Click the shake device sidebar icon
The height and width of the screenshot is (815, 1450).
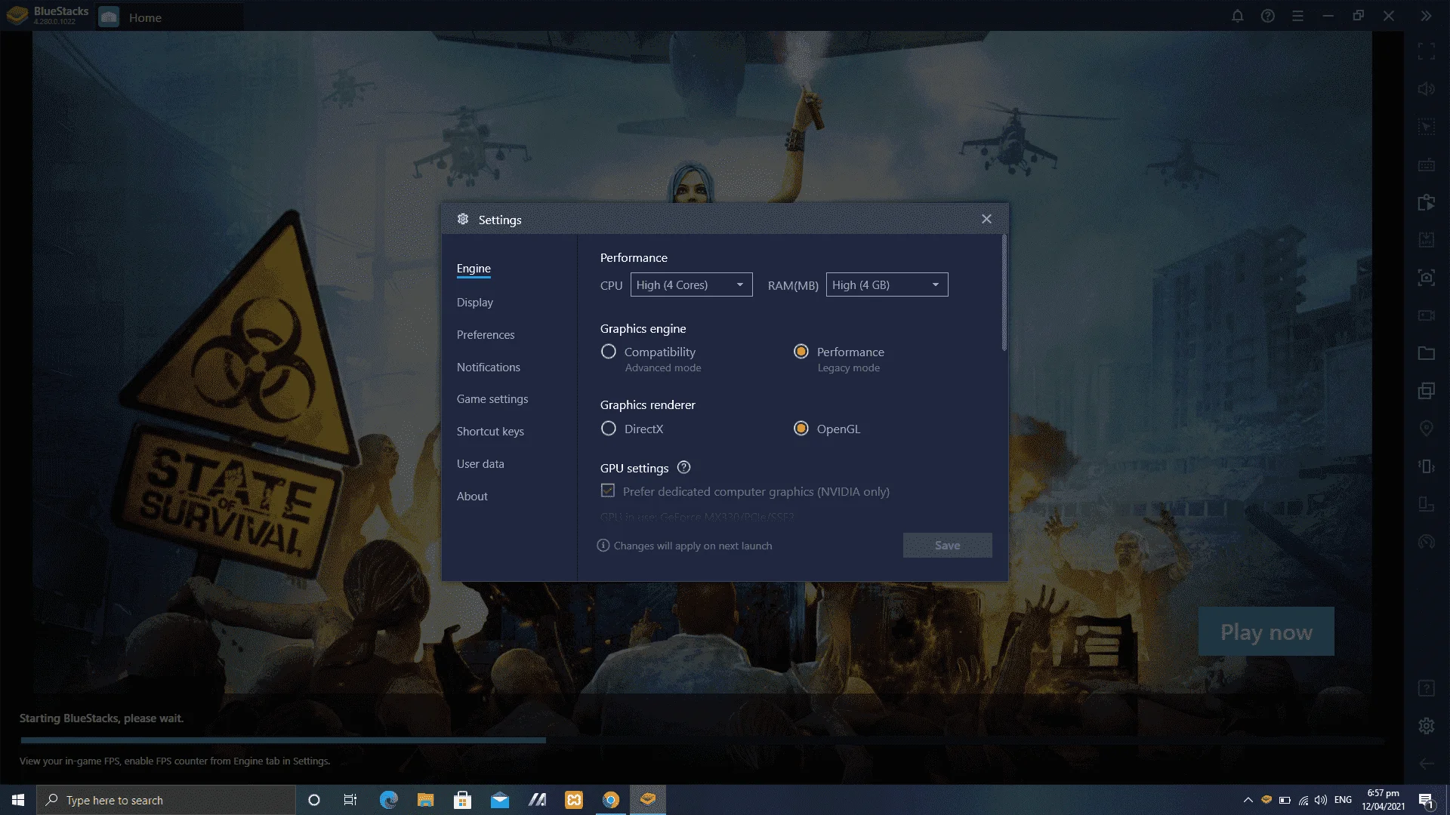pos(1427,466)
